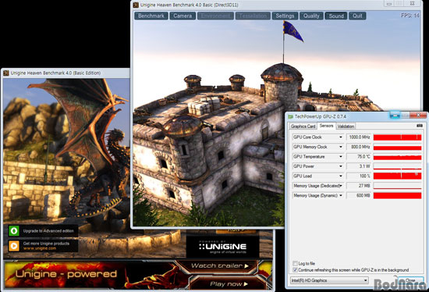This screenshot has height=292, width=429.
Task: Uncheck Continue refreshing in background option
Action: (295, 270)
